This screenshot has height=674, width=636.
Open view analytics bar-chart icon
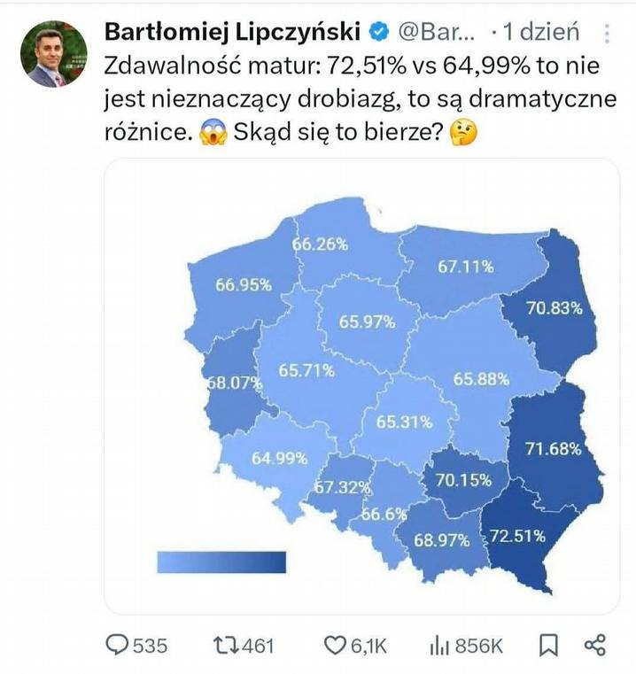coord(439,646)
